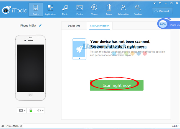Click the battery status icon
Image resolution: width=180 pixels, height=129 pixels.
31,110
